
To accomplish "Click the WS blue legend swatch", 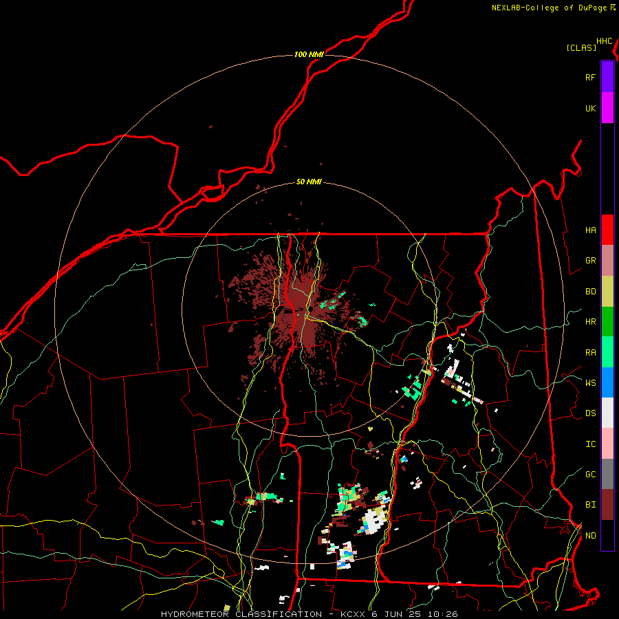I will pos(607,382).
